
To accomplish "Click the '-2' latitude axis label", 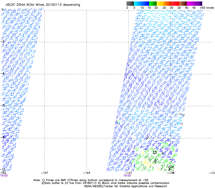I will click(2, 41).
